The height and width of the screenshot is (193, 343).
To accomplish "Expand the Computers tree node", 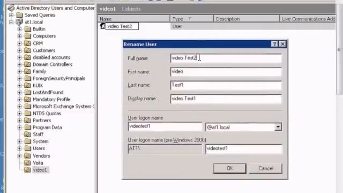I will (19, 36).
